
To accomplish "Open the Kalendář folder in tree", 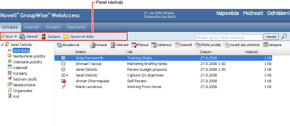I will [x=20, y=68].
